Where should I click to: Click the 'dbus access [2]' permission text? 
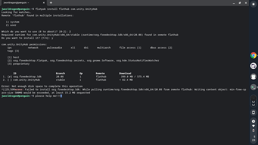161,48
